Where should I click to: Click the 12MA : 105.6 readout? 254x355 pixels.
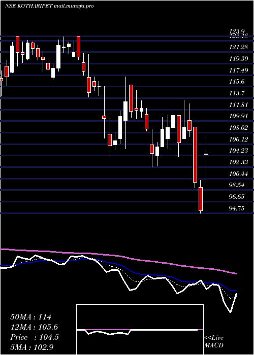point(34,327)
